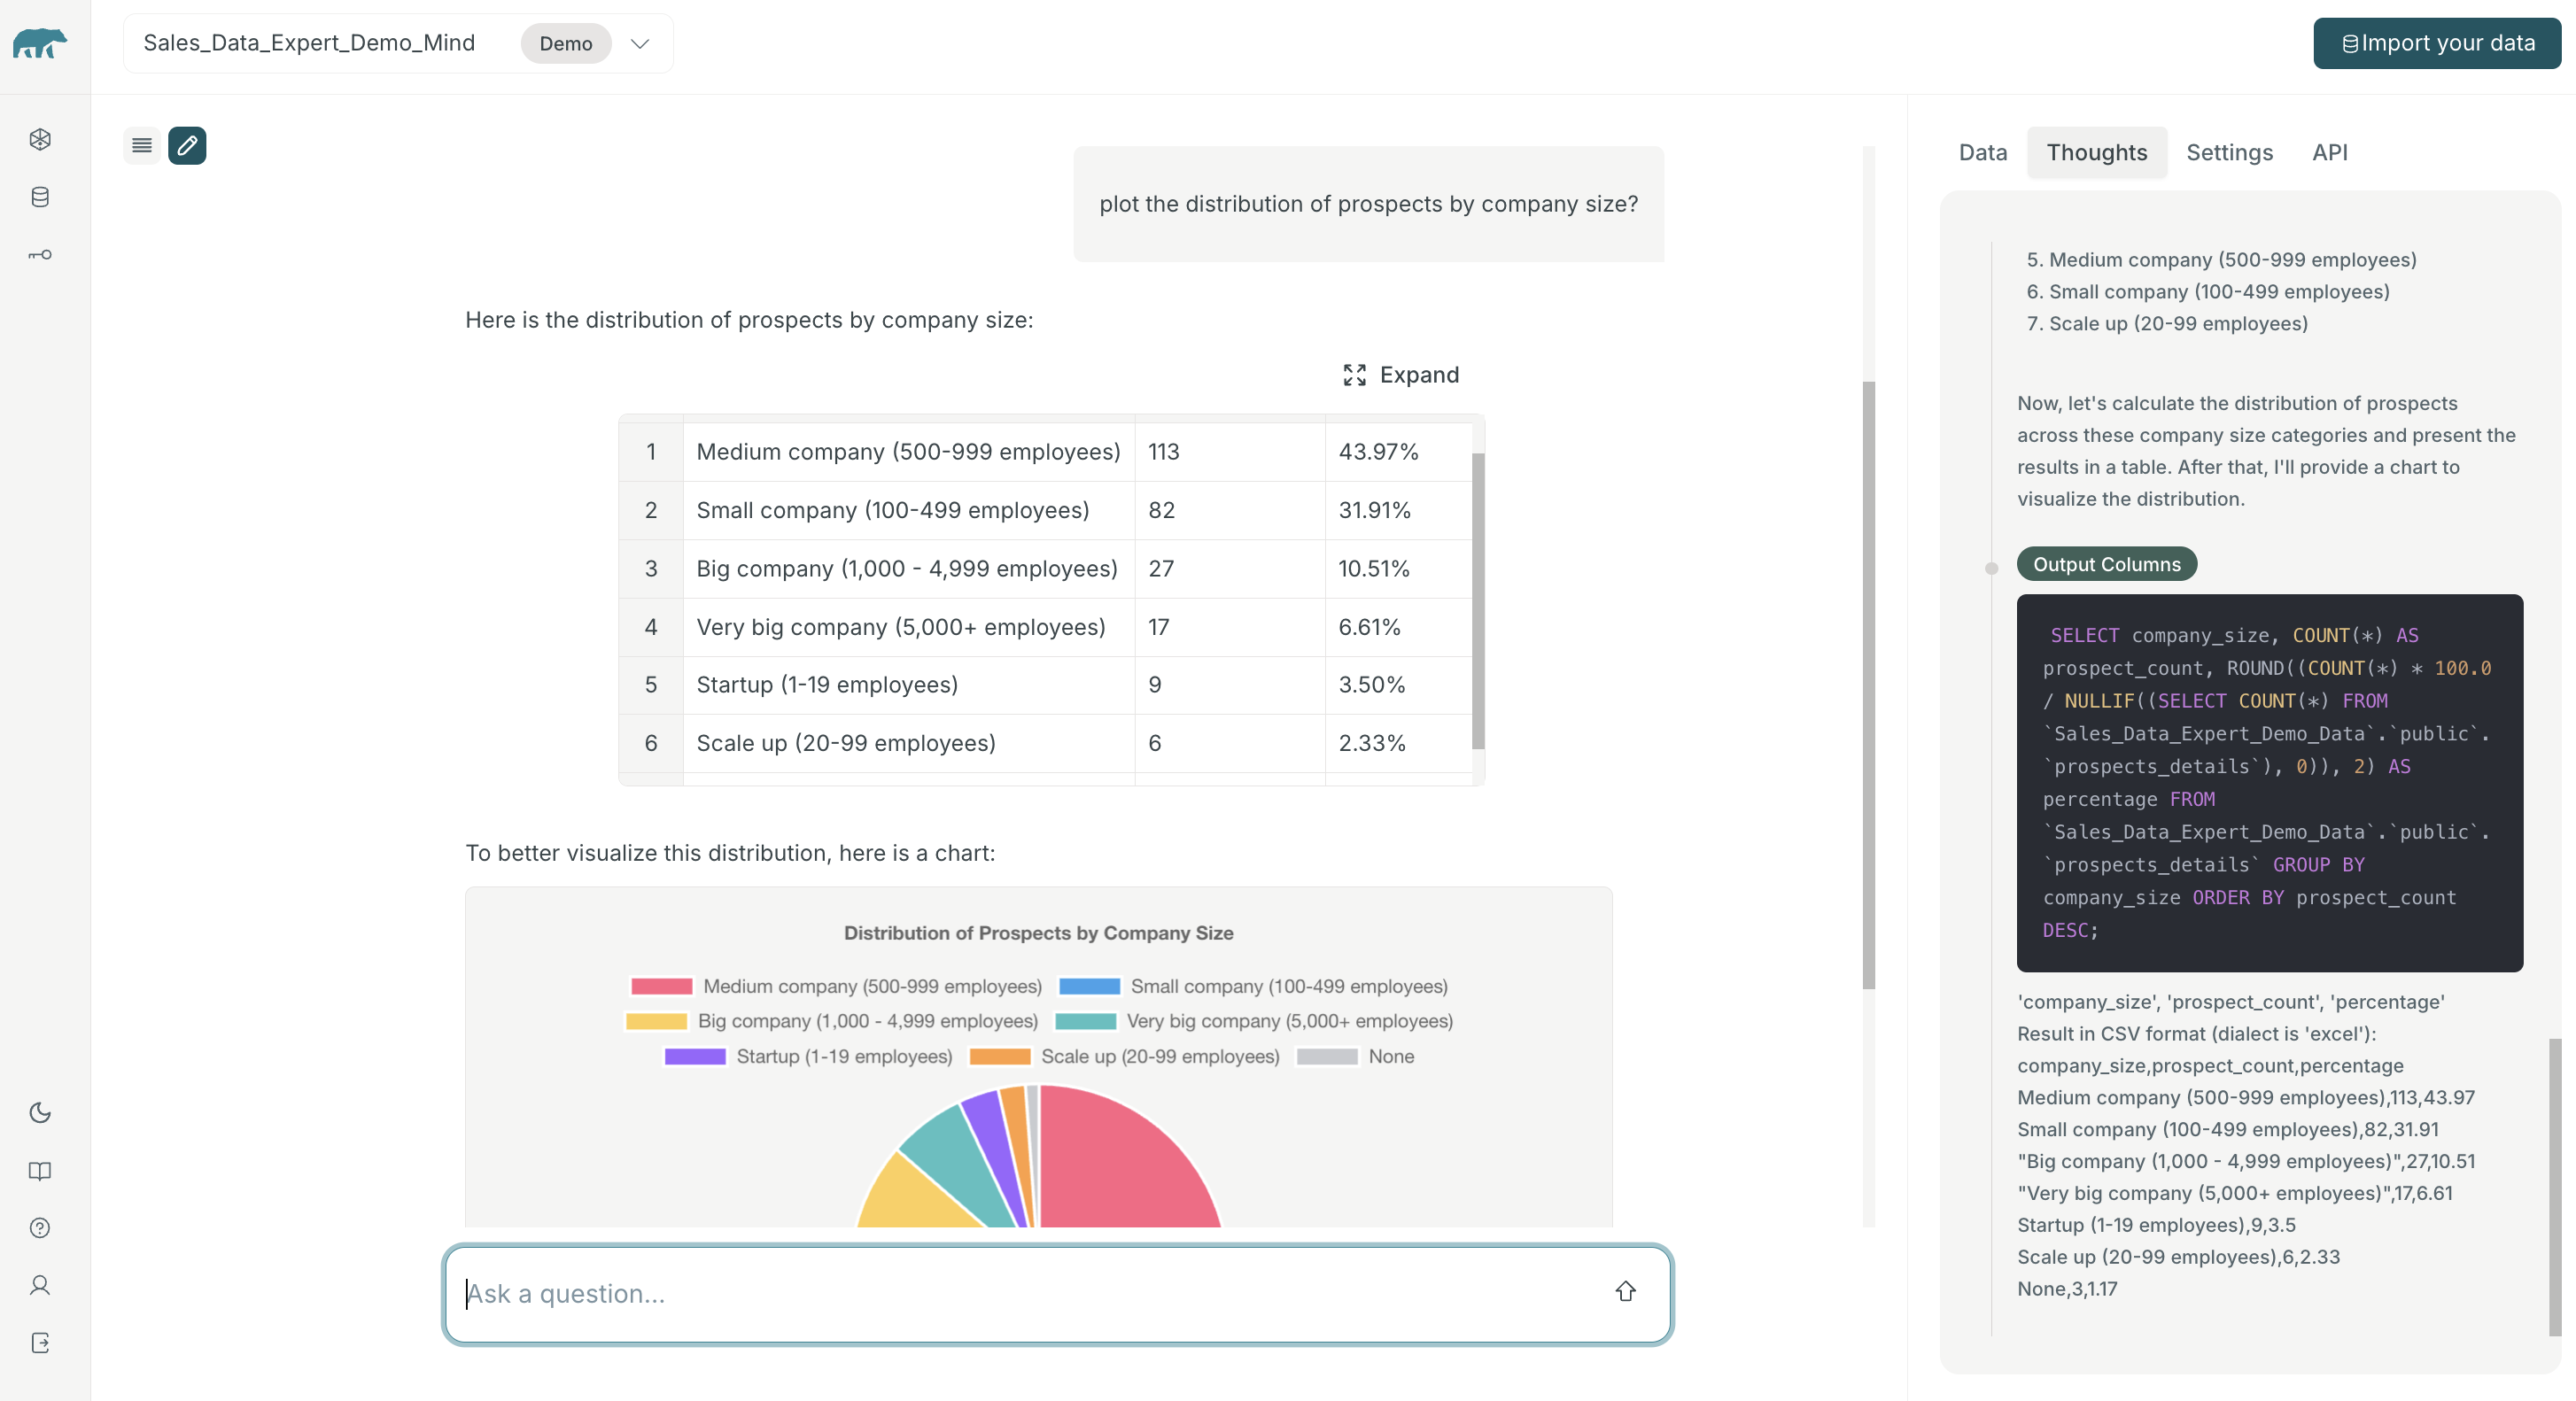Switch to the Settings tab
Image resolution: width=2576 pixels, height=1401 pixels.
coord(2229,152)
